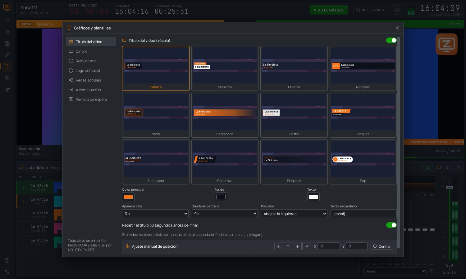Image resolution: width=466 pixels, height=279 pixels.
Task: Open the A continuación section
Action: (x=91, y=90)
